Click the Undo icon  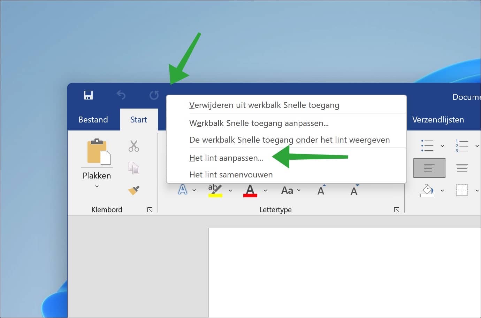tap(121, 95)
